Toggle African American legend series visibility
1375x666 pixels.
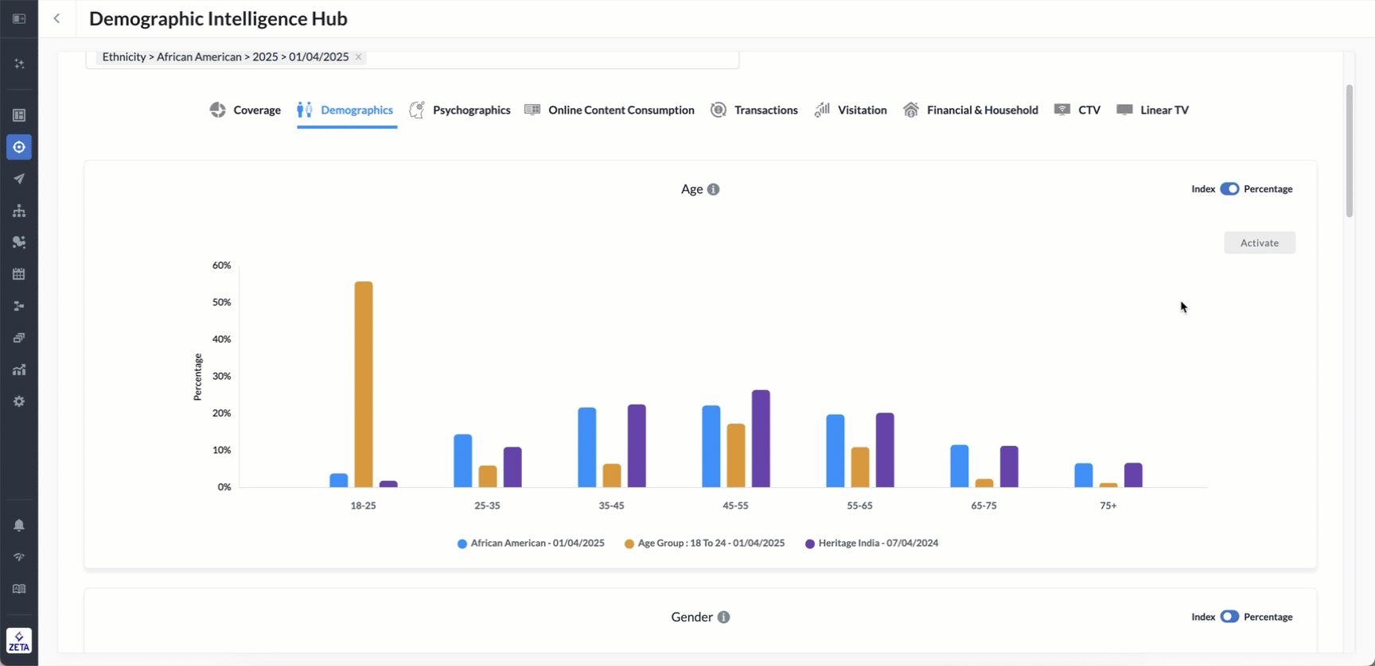[x=531, y=544]
